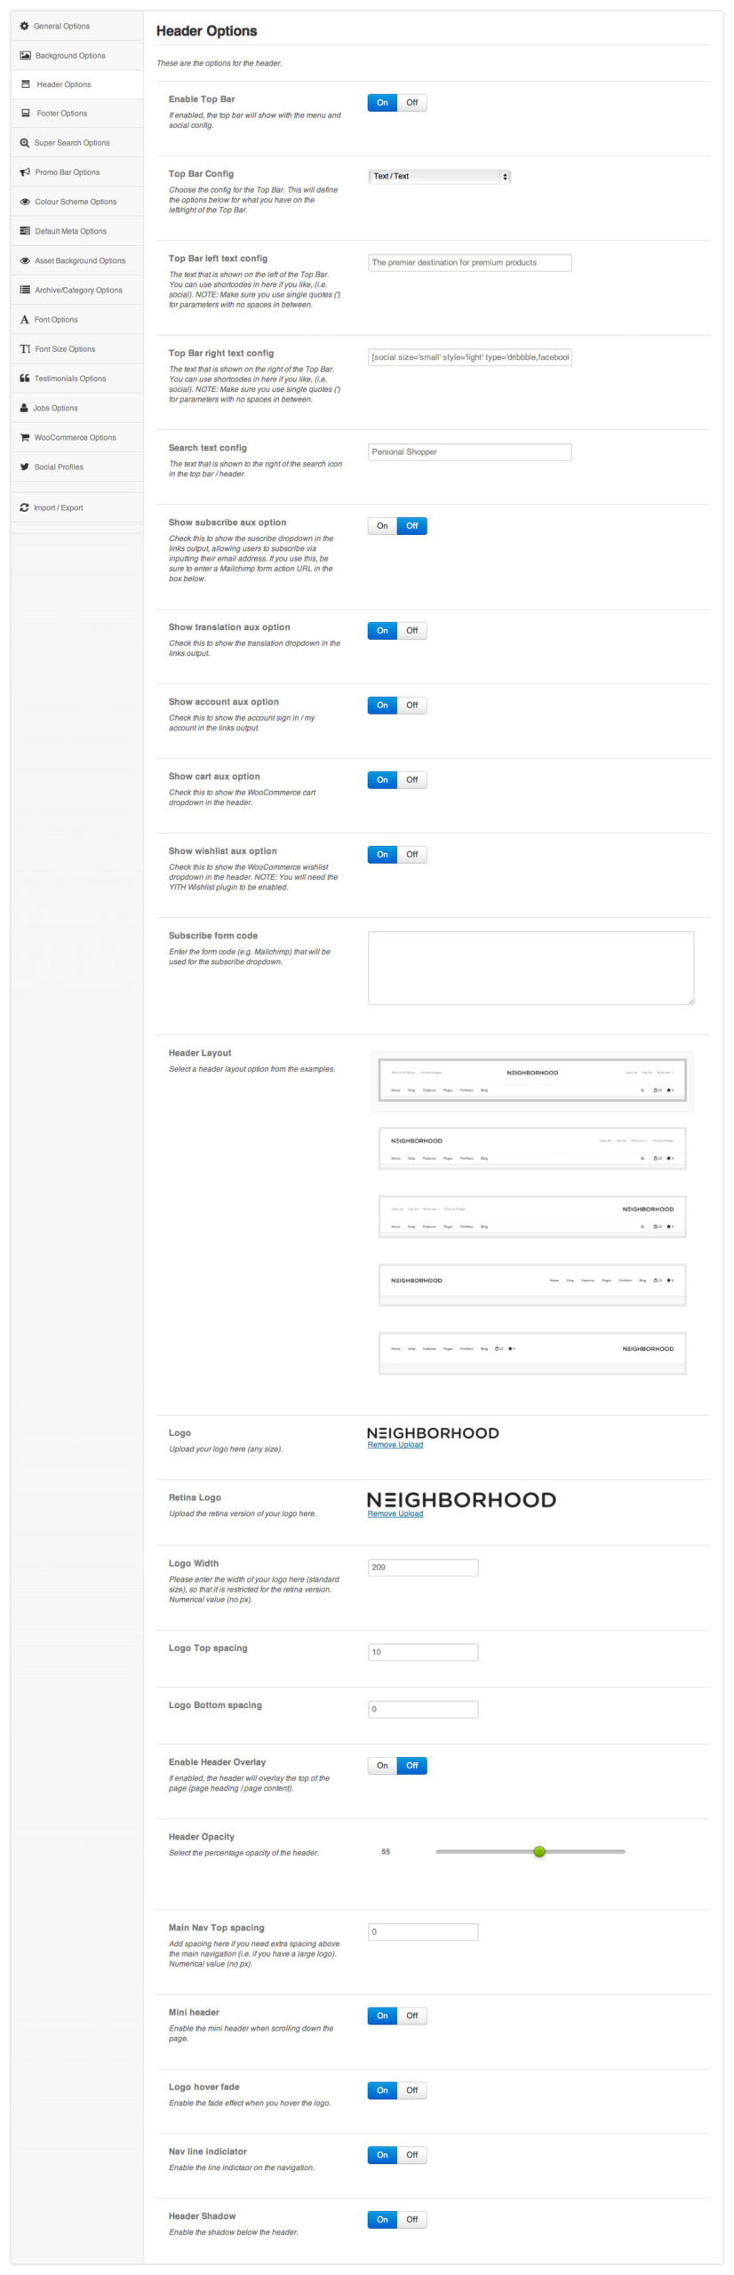
Task: Remove the Logo upload
Action: tap(395, 1444)
